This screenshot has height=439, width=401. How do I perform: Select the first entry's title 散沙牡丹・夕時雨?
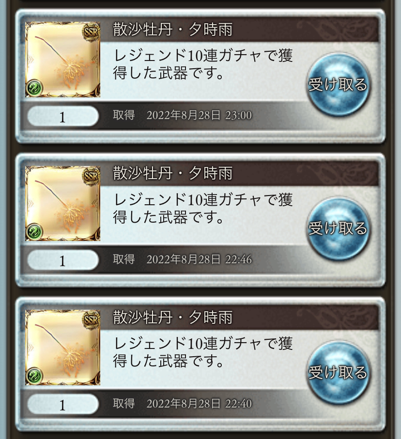point(172,30)
